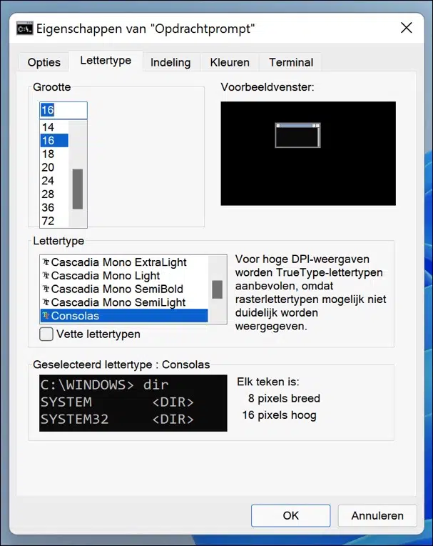
Task: Enable the Vette lettertypen checkbox
Action: (x=46, y=334)
